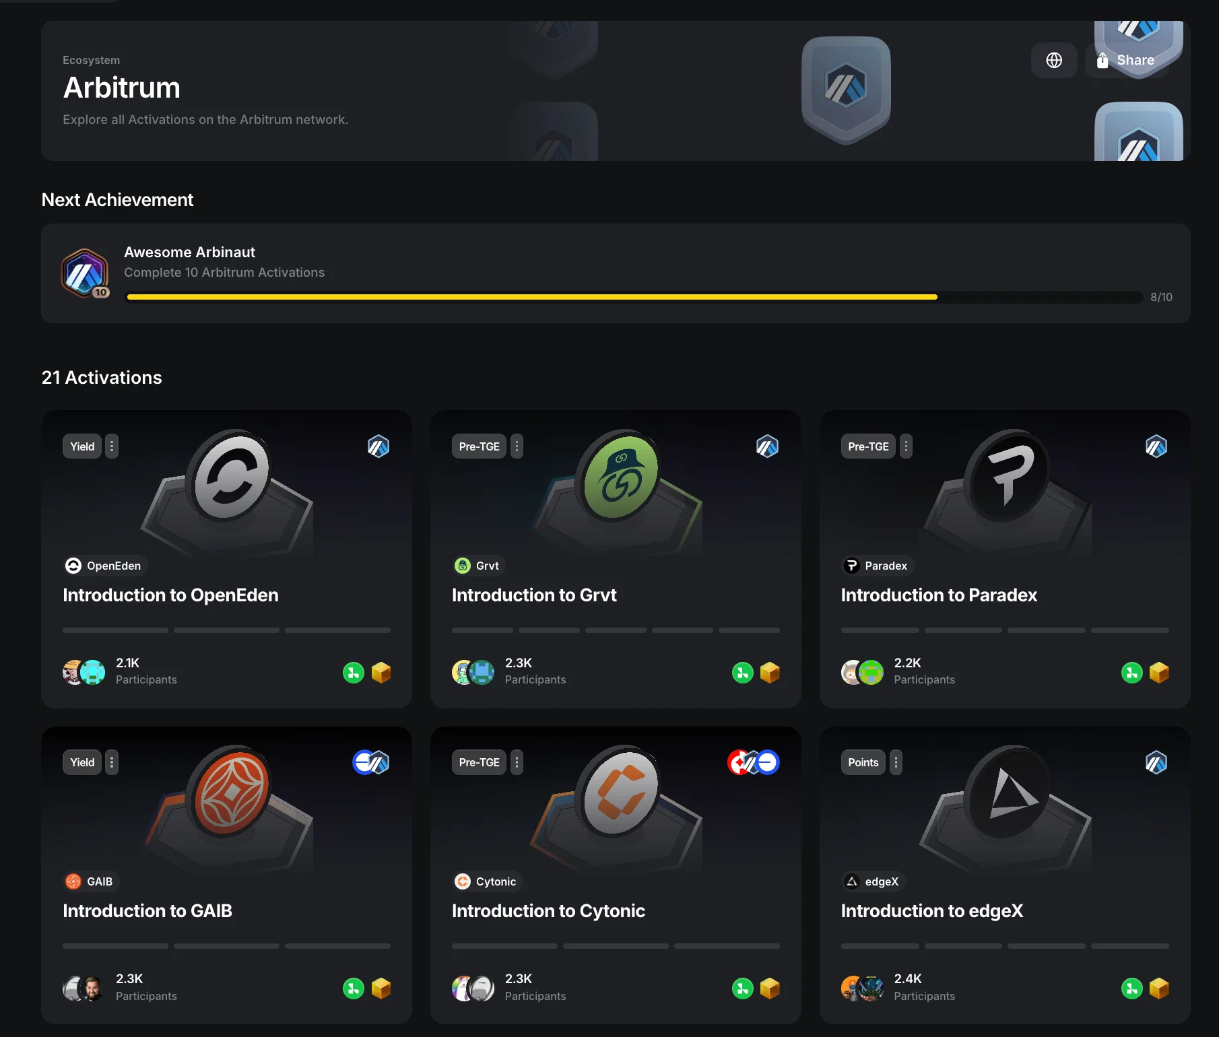Viewport: 1219px width, 1037px height.
Task: Click participant avatars on Paradex card
Action: pyautogui.click(x=863, y=672)
